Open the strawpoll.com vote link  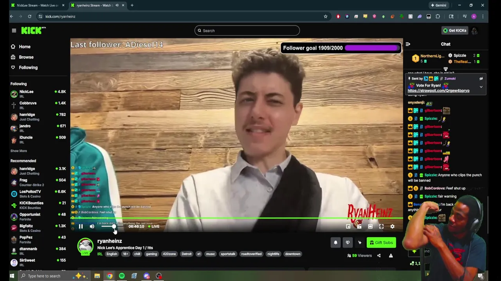[438, 91]
